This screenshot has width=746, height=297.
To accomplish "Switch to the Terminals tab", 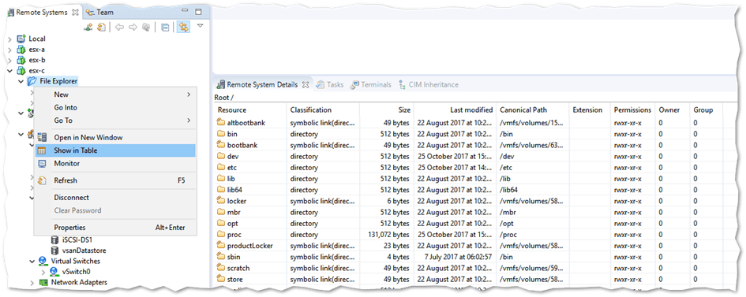I will tap(370, 84).
